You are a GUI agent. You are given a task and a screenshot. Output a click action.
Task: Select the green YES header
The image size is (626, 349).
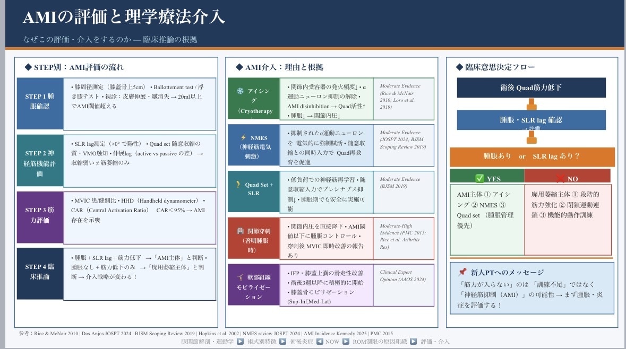click(487, 176)
